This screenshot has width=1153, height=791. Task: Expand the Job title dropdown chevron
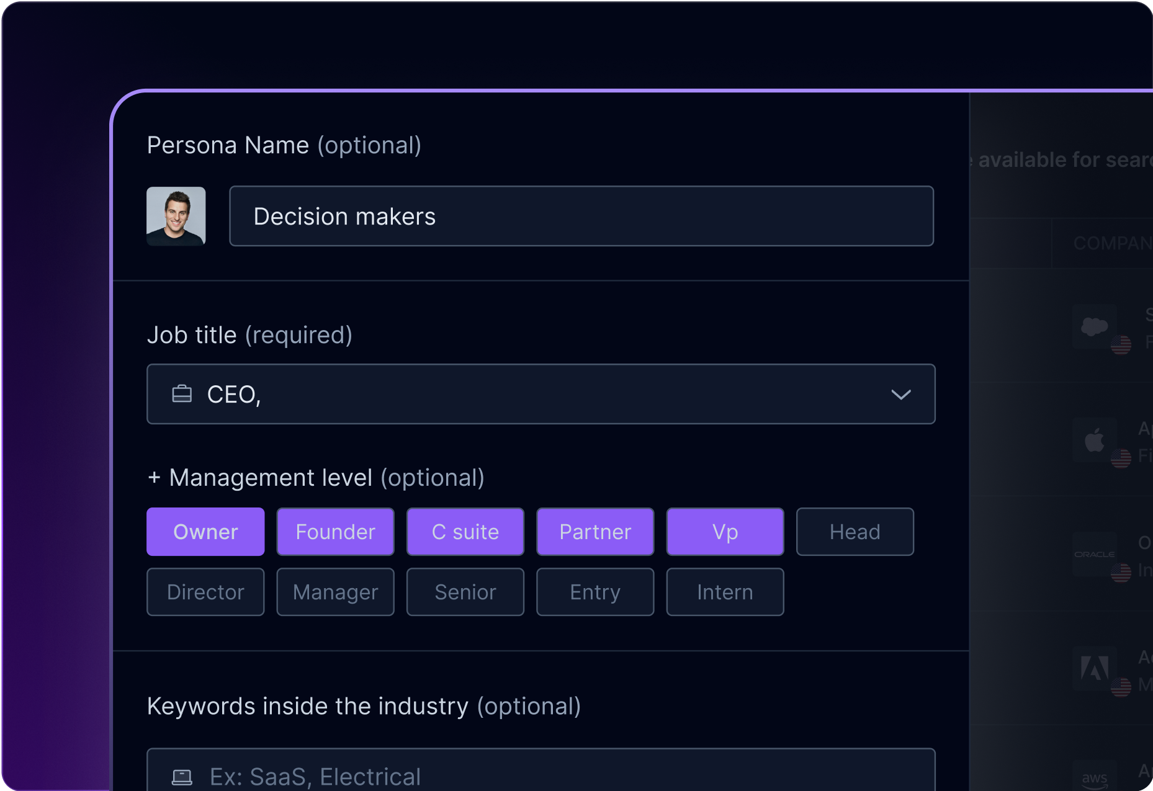click(x=900, y=395)
